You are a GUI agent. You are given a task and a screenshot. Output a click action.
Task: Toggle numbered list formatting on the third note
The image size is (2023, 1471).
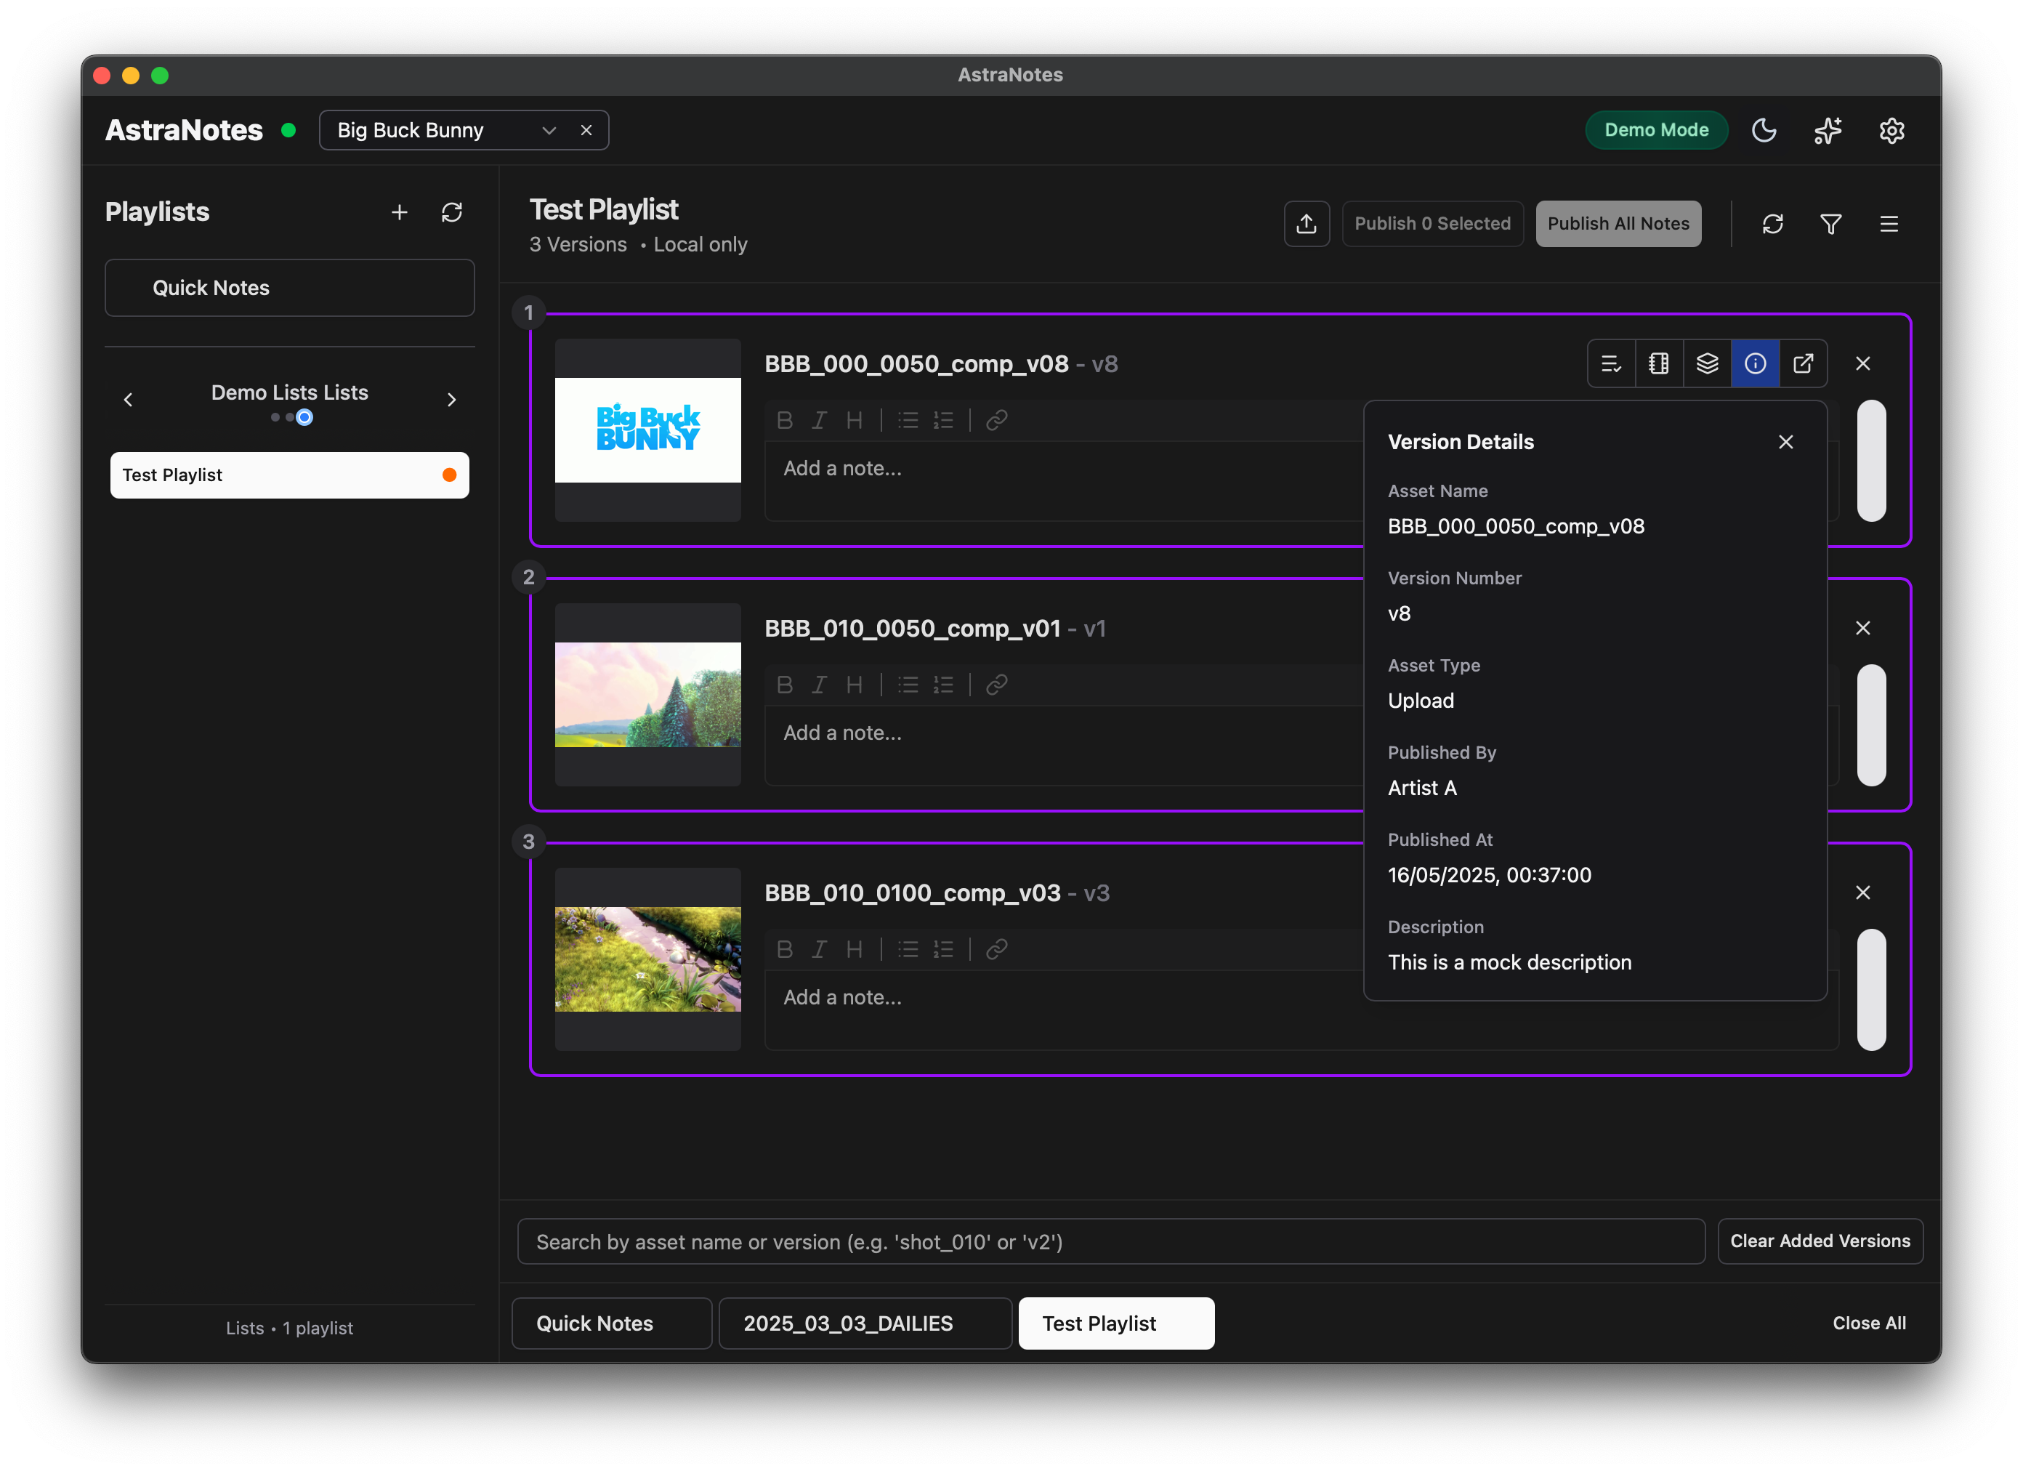(944, 949)
